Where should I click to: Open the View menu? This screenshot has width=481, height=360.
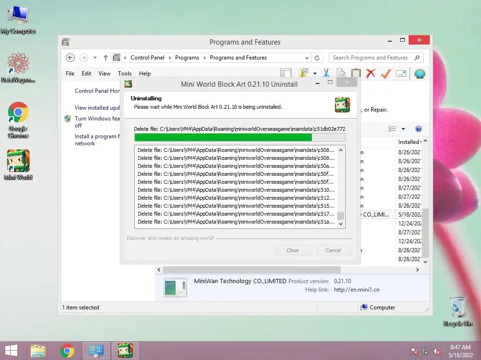[x=104, y=74]
